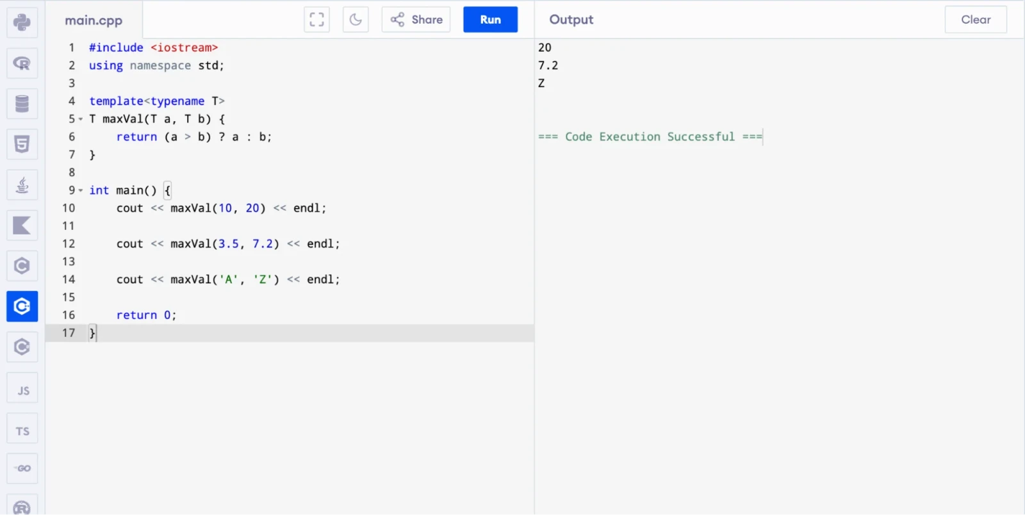
Task: Open the SQL database editor icon
Action: pos(22,104)
